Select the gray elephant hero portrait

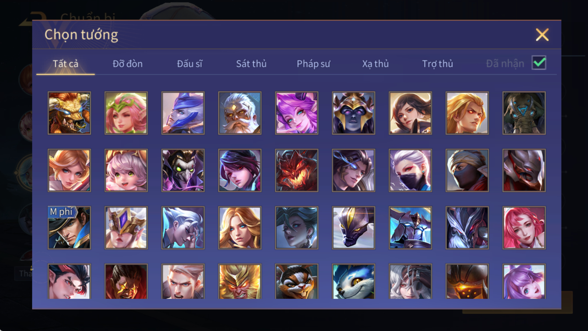tap(524, 113)
